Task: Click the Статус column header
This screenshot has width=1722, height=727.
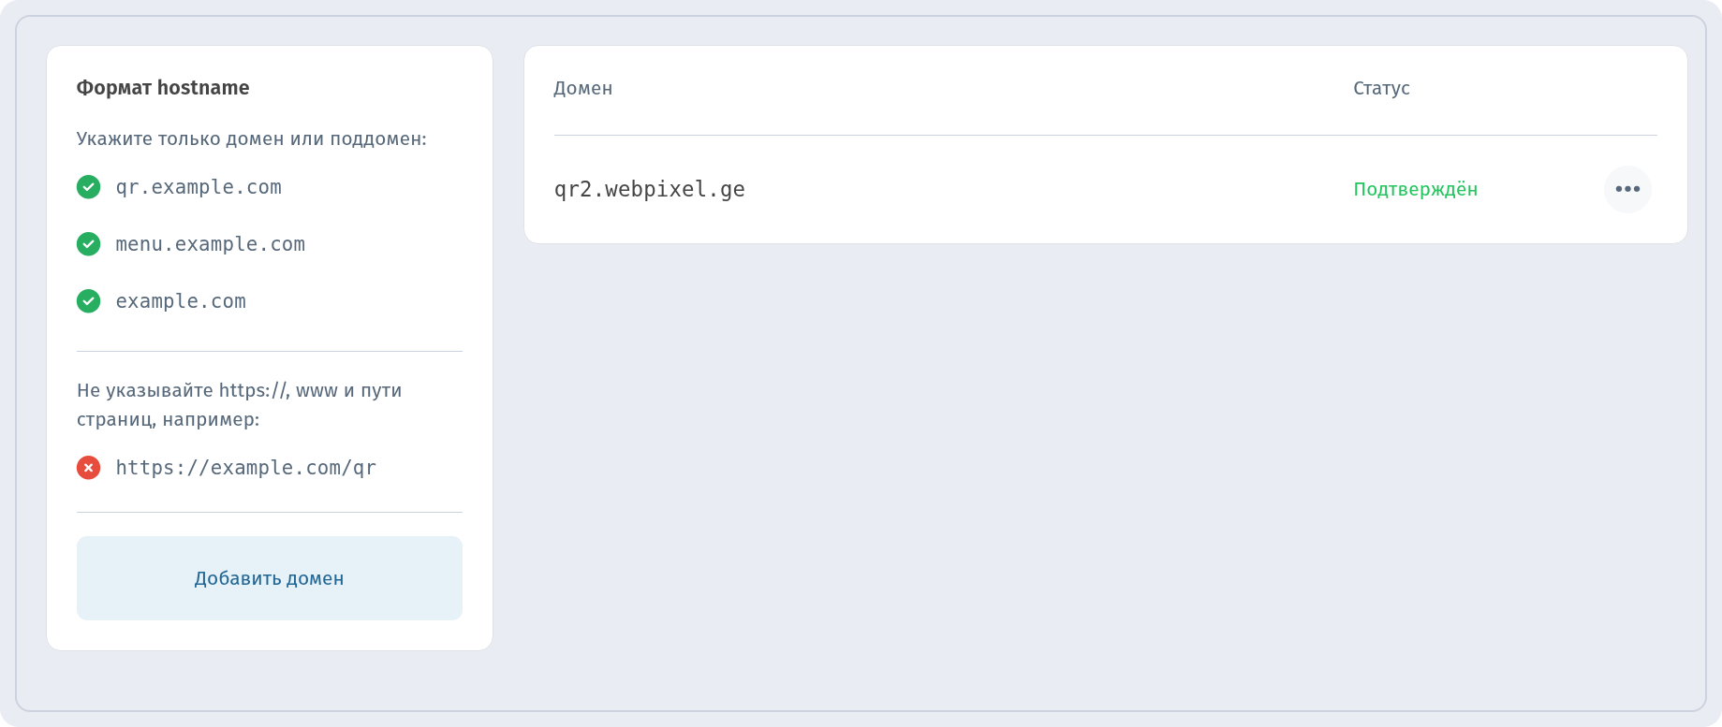Action: tap(1381, 88)
